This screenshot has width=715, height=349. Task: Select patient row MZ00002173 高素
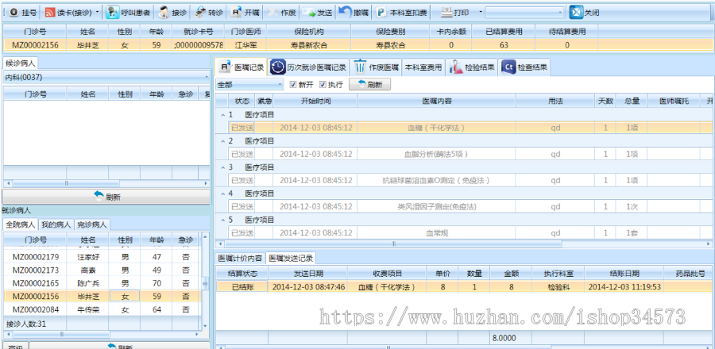pyautogui.click(x=101, y=270)
